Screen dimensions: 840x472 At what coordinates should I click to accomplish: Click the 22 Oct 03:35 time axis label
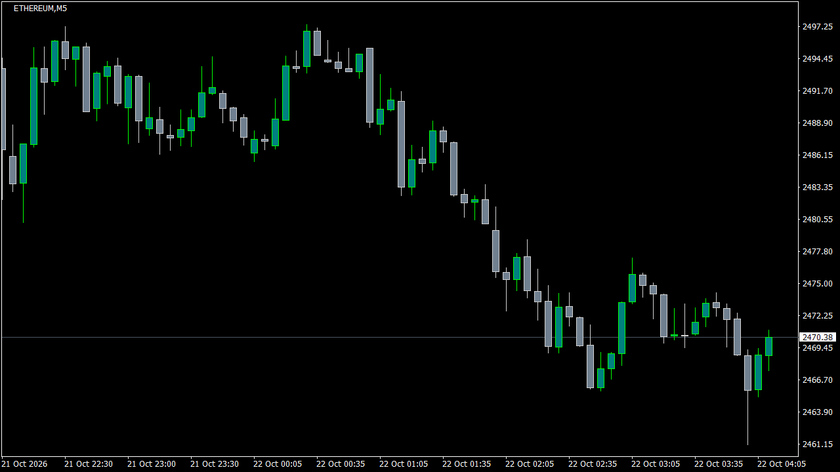719,464
